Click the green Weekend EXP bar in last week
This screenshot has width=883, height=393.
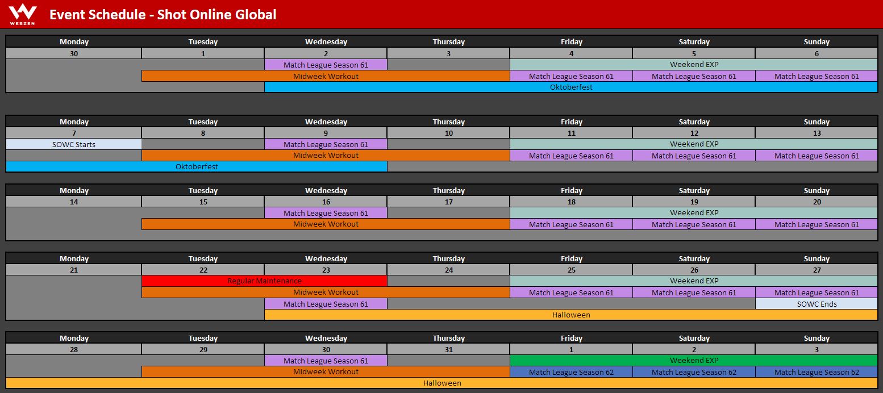tap(694, 360)
